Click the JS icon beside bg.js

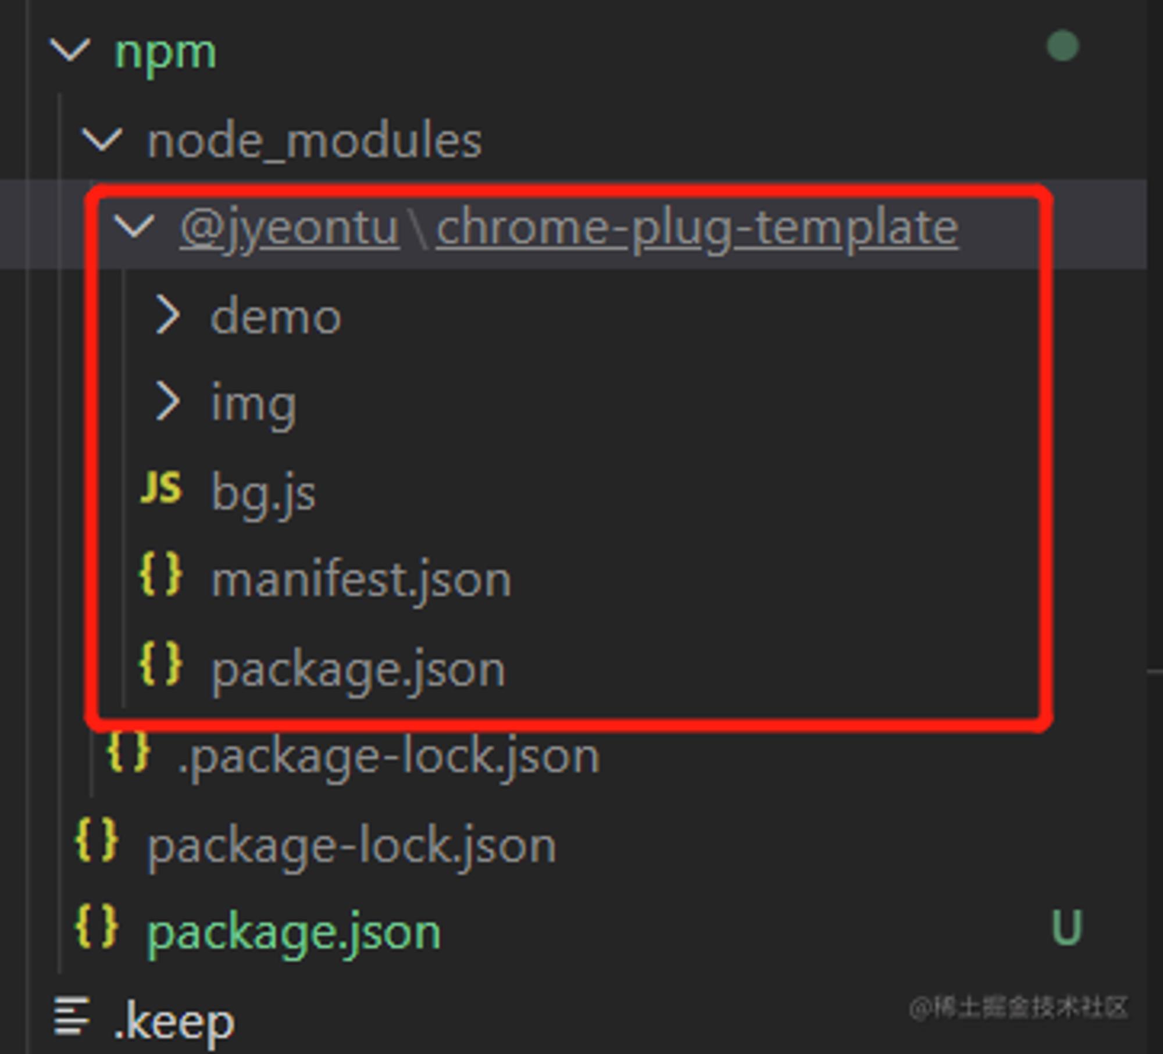coord(161,487)
